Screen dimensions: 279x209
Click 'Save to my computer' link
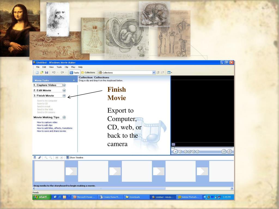click(x=47, y=101)
